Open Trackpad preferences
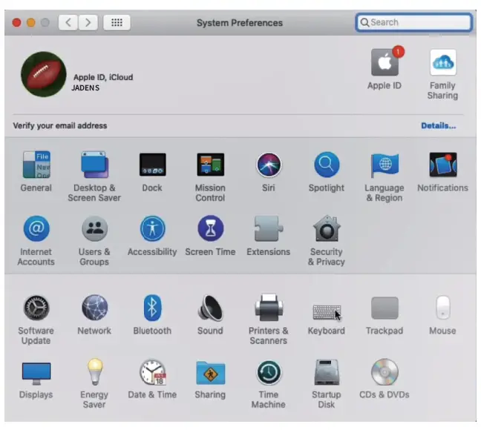This screenshot has height=430, width=481. (385, 308)
